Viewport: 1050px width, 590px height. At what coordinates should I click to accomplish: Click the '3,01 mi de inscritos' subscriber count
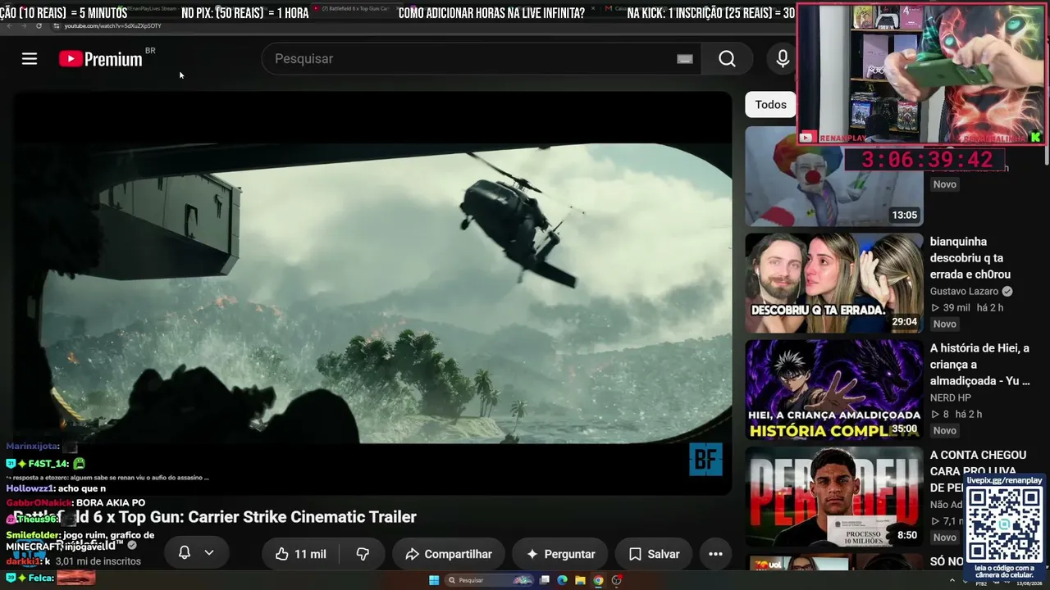tap(98, 561)
